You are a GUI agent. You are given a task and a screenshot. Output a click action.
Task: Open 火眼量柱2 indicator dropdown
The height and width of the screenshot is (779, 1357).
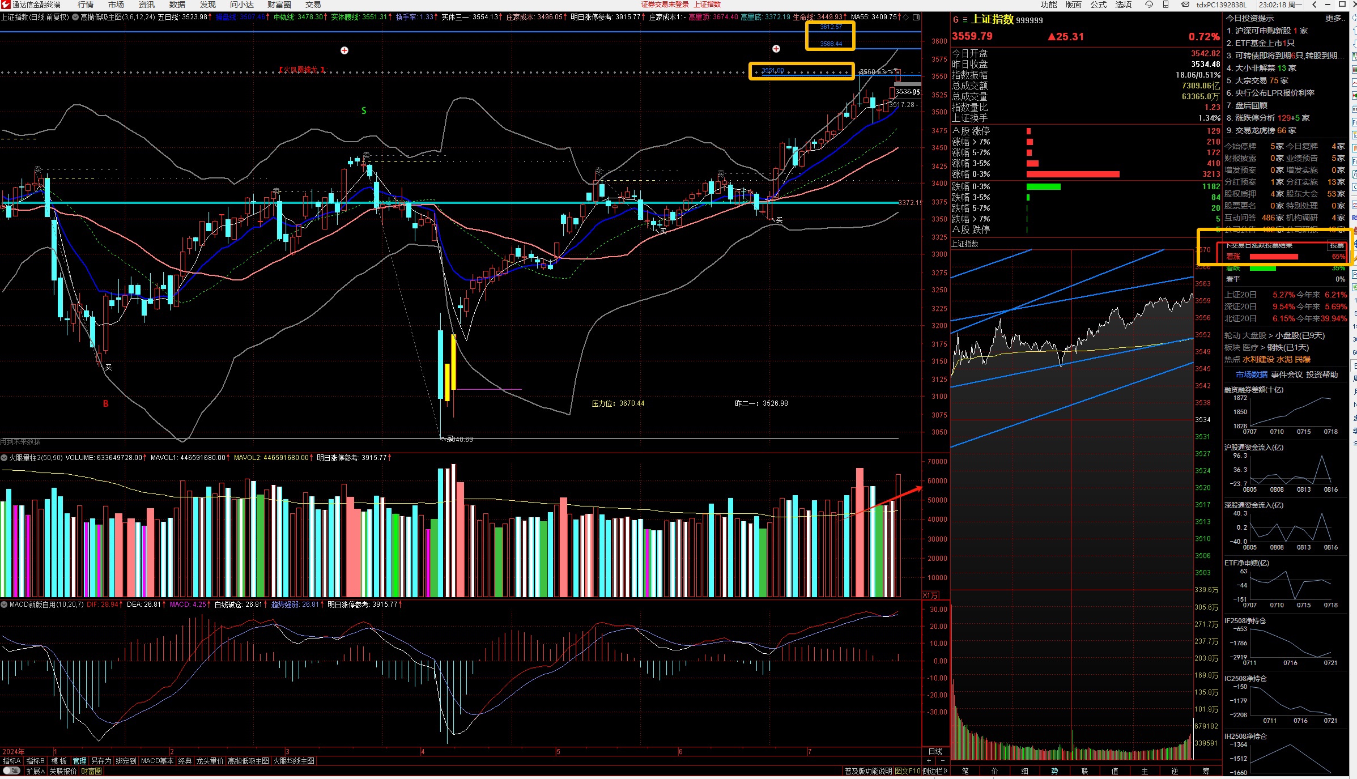tap(4, 458)
